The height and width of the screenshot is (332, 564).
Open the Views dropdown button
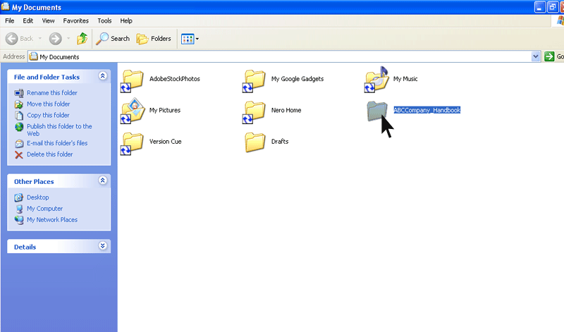[190, 39]
